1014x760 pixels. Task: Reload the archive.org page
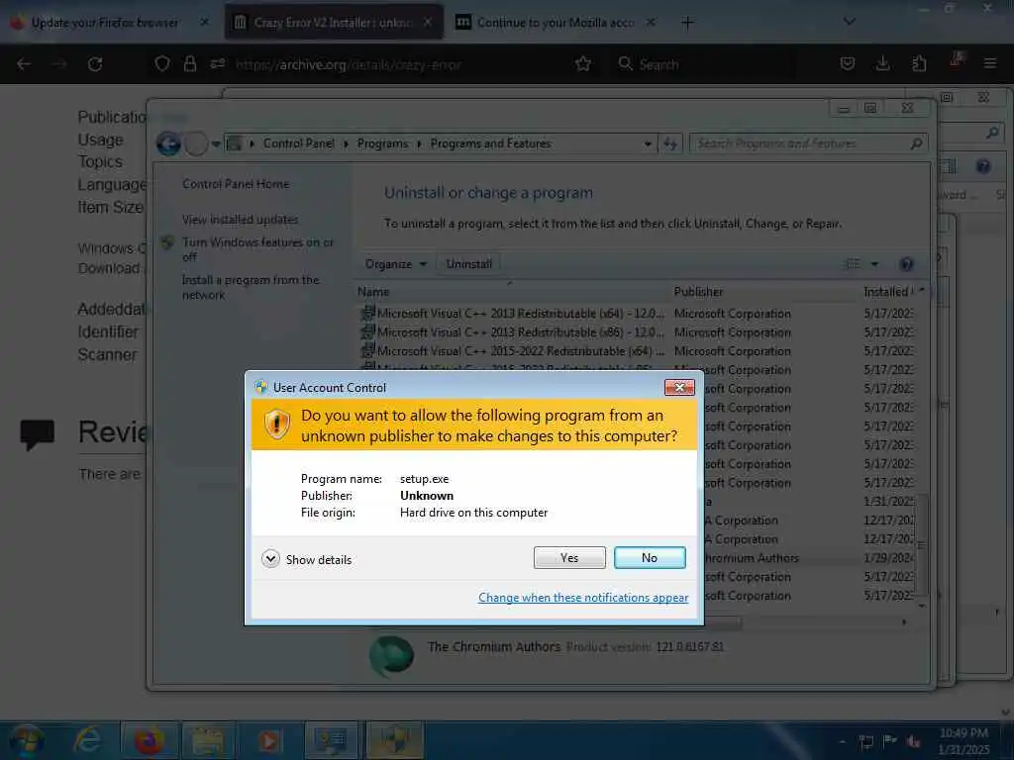95,64
